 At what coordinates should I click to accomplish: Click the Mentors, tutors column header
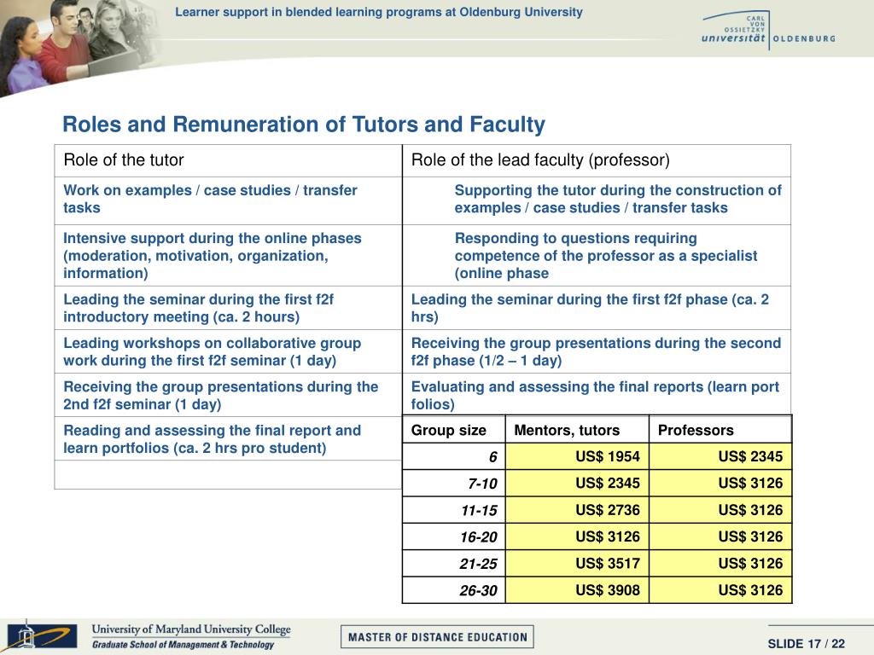577,430
